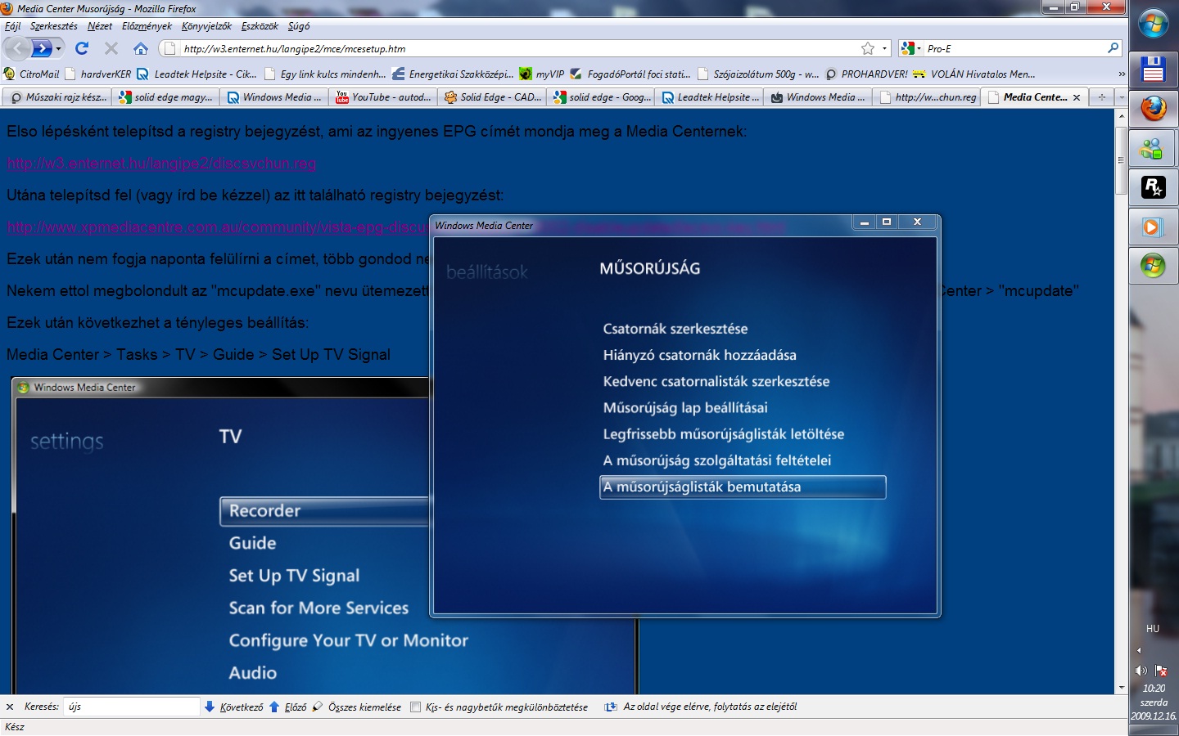Select Hiányzó csatornák hozzáadása

(699, 355)
